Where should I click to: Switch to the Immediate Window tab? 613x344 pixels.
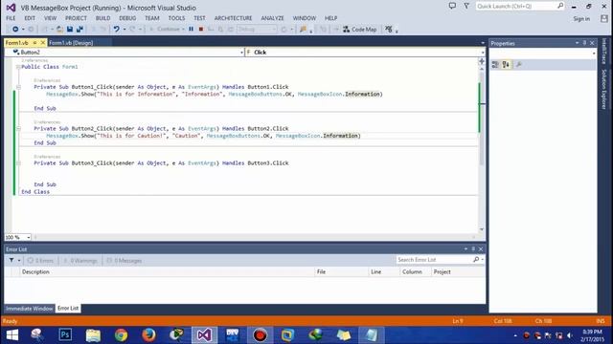click(30, 309)
